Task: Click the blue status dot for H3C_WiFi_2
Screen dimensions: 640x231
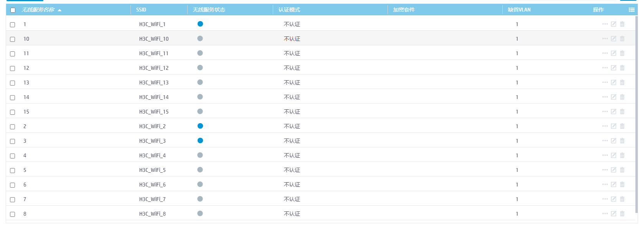Action: pos(200,126)
